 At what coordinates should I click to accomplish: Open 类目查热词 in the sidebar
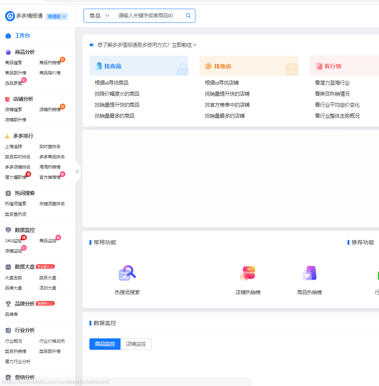pos(15,214)
